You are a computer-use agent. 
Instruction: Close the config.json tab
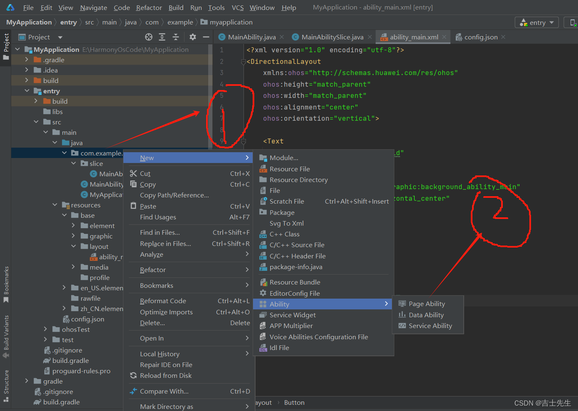(x=503, y=37)
